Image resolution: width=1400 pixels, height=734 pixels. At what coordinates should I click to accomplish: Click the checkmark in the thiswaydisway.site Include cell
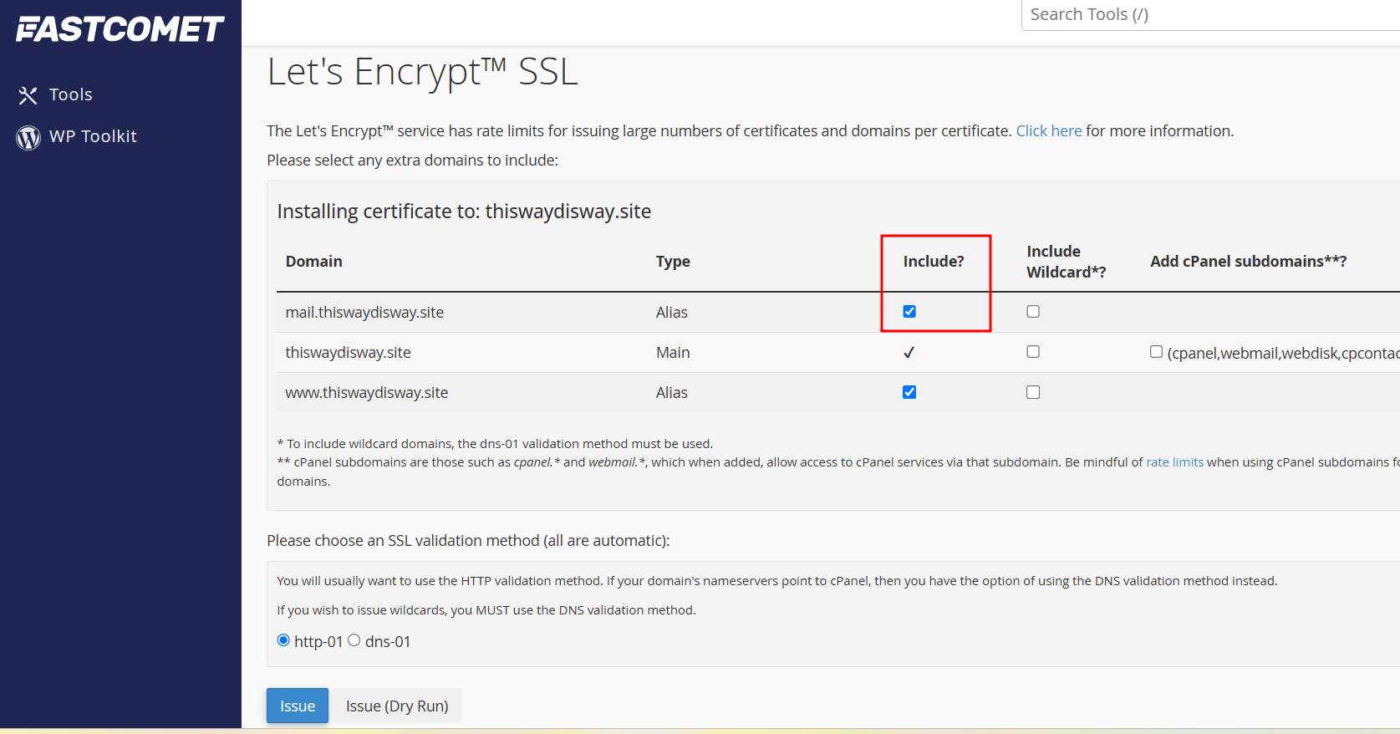click(909, 353)
